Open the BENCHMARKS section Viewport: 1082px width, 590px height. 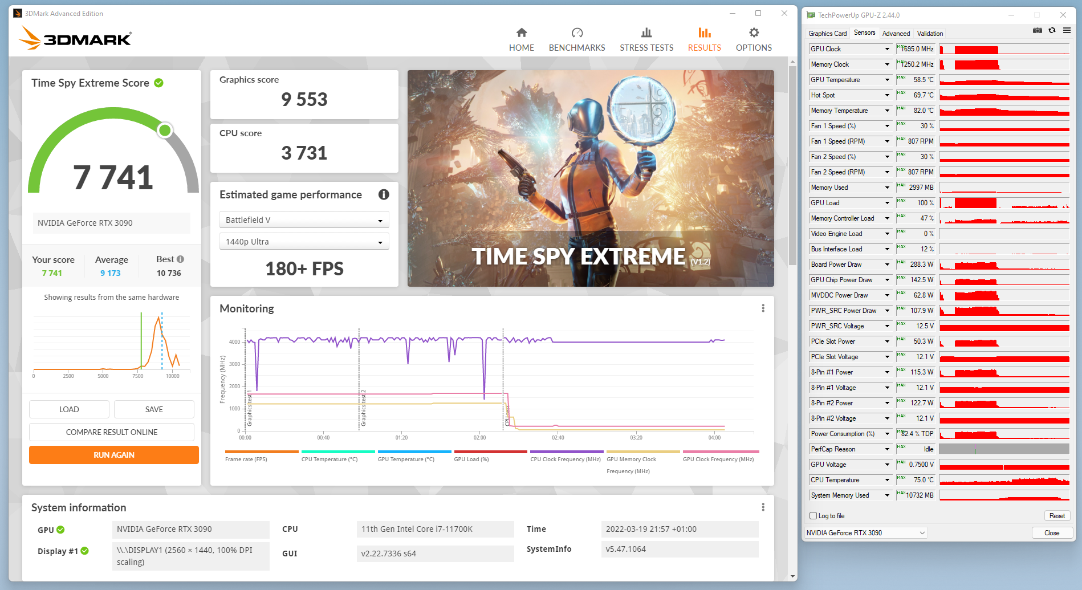tap(577, 40)
